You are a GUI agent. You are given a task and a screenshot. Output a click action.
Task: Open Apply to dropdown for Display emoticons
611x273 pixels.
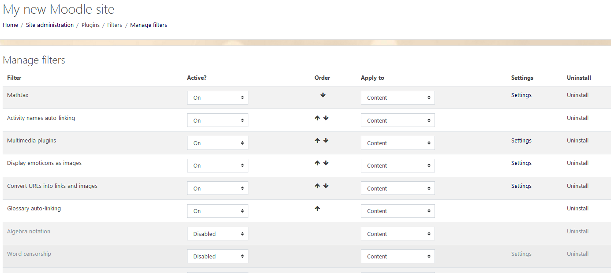[x=398, y=165]
